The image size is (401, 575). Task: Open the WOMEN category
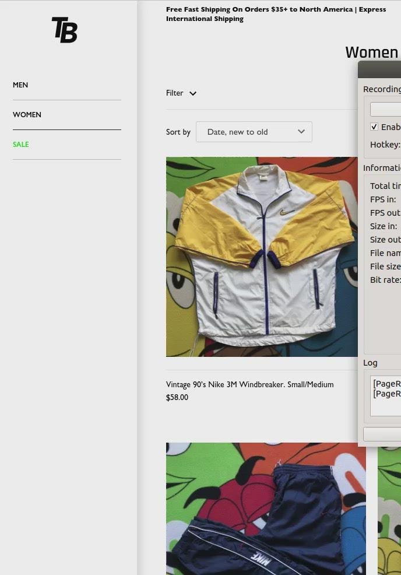27,115
